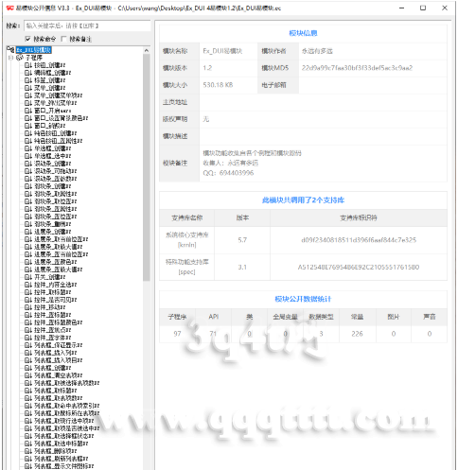This screenshot has width=458, height=470.
Task: Select the 列表框_取选择框状态 tree row
Action: pos(63,436)
